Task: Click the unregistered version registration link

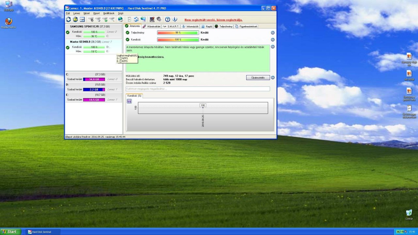Action: pyautogui.click(x=214, y=20)
